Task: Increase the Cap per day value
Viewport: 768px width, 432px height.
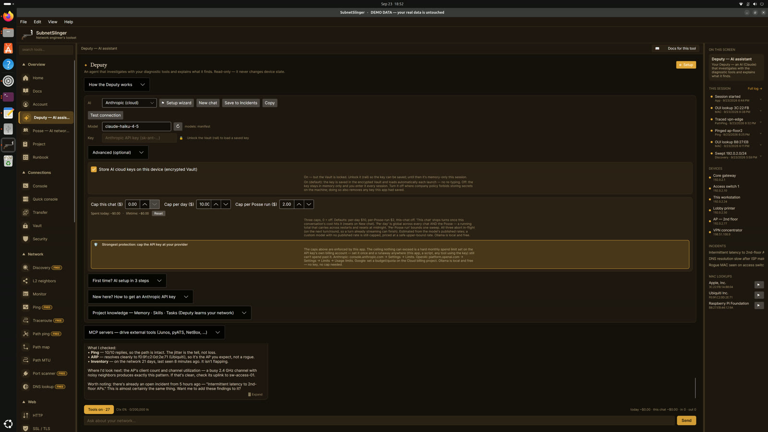Action: 216,204
